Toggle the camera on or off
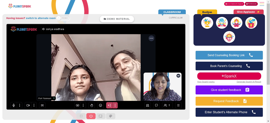 click(28, 105)
